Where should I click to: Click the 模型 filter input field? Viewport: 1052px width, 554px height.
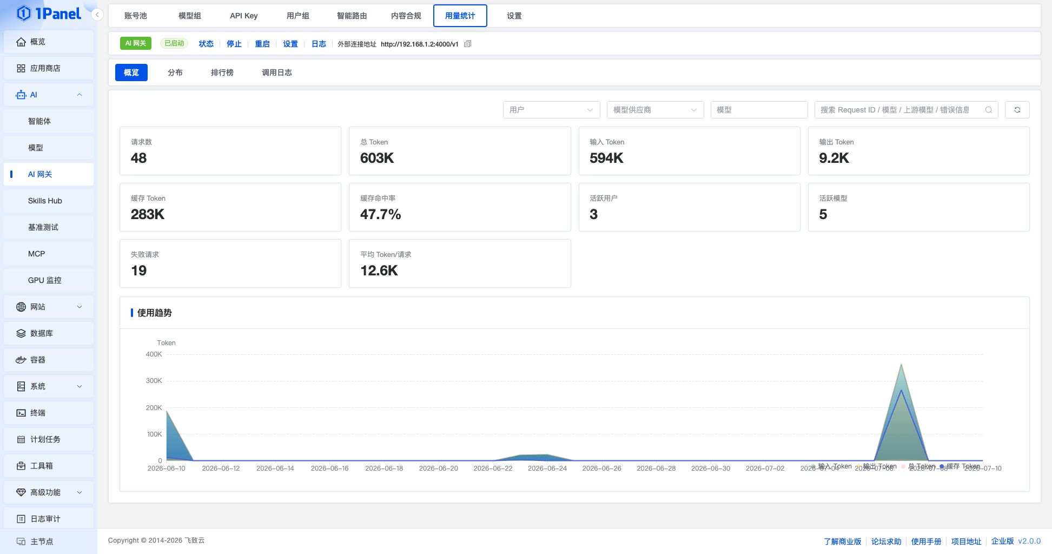click(x=759, y=110)
